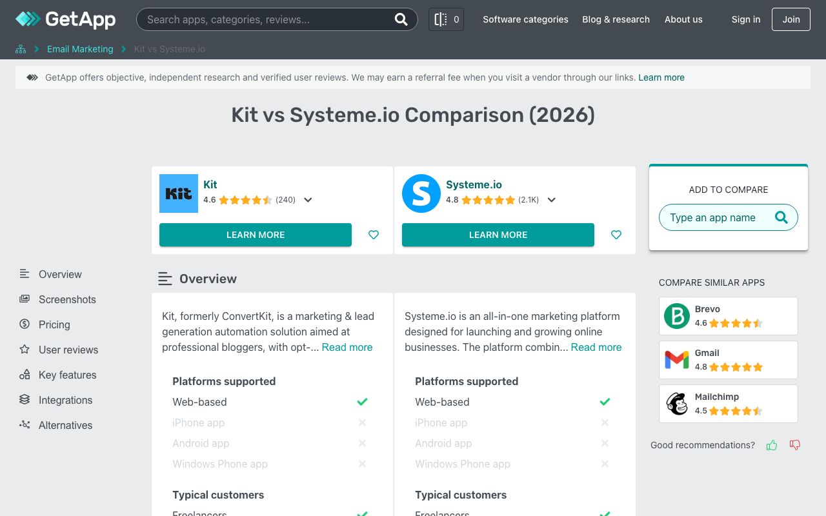826x516 pixels.
Task: Click 'Platforms supported' heading under Systeme.io
Action: [x=467, y=381]
